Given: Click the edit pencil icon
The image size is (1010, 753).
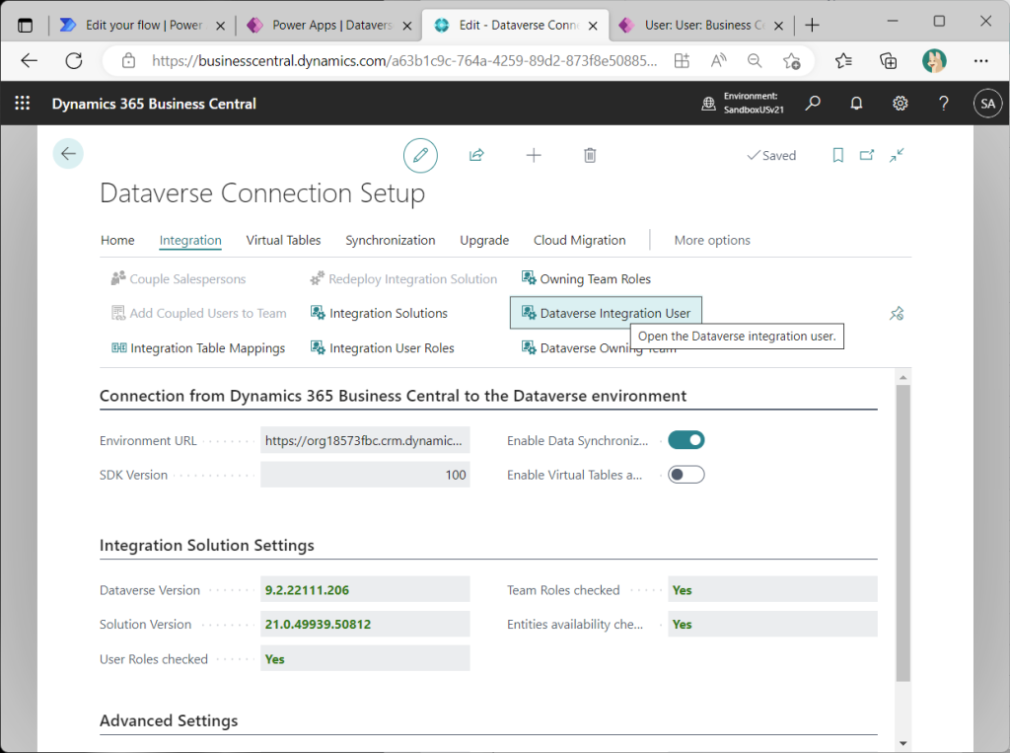Looking at the screenshot, I should tap(420, 155).
